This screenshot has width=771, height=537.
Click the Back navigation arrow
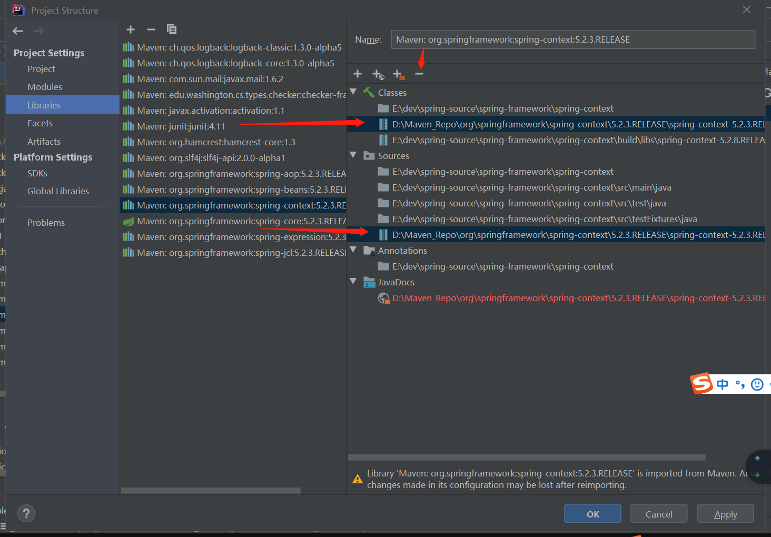tap(18, 31)
